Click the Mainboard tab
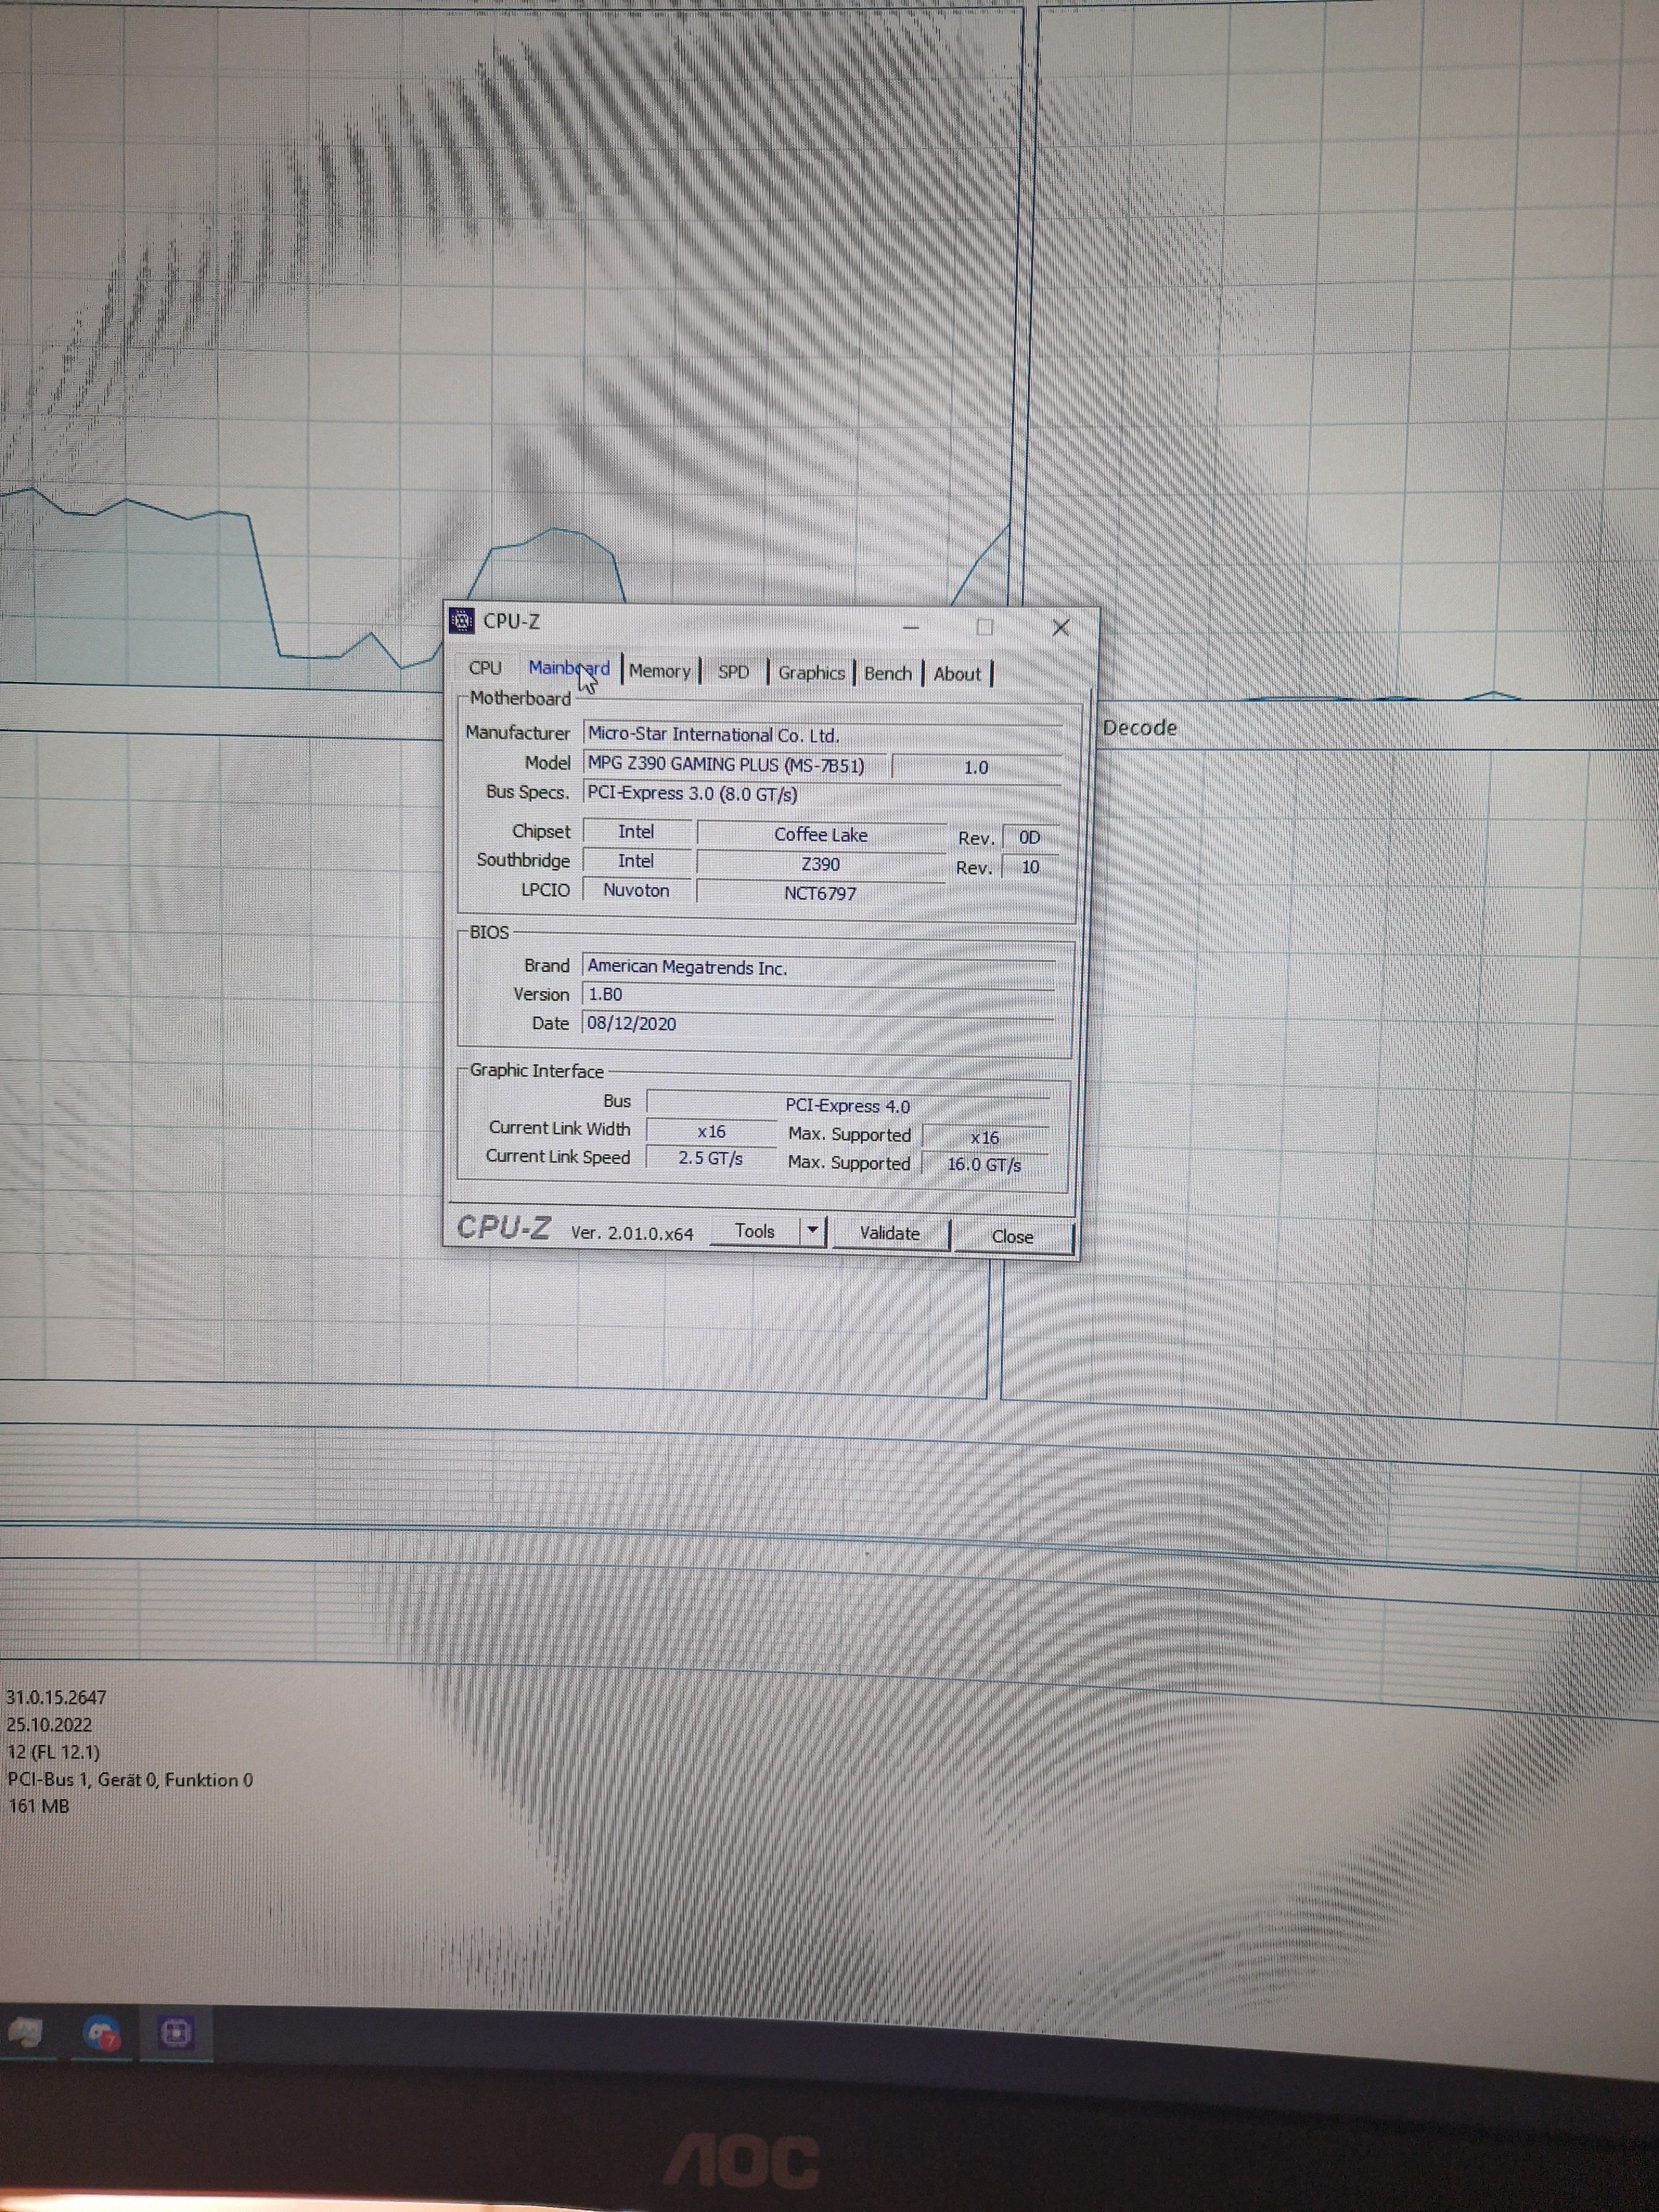Image resolution: width=1659 pixels, height=2212 pixels. [x=568, y=668]
